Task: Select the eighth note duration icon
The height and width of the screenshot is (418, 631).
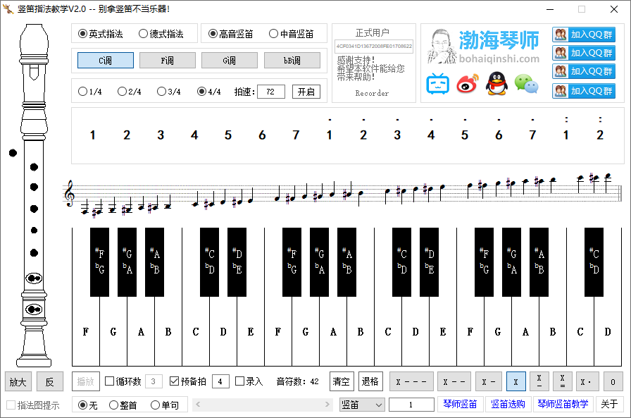Action: pos(539,381)
